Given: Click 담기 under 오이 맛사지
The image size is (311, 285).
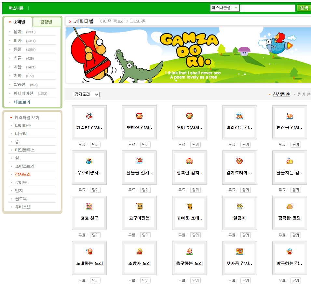Looking at the screenshot, I should click(x=196, y=145).
